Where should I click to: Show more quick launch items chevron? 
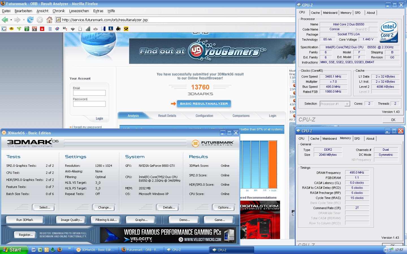point(70,249)
